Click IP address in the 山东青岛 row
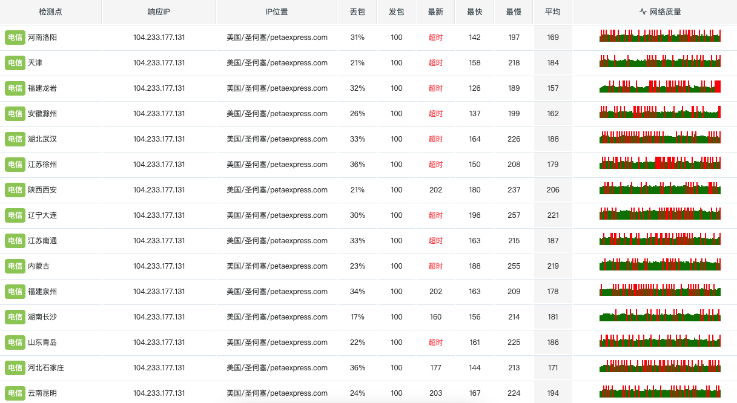The width and height of the screenshot is (737, 403). [x=159, y=342]
